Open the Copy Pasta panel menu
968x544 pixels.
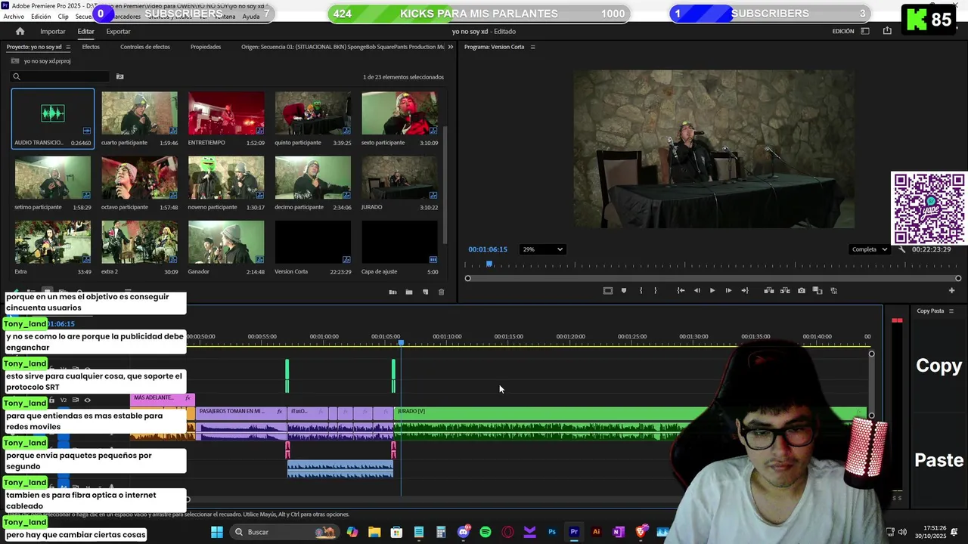click(x=951, y=311)
